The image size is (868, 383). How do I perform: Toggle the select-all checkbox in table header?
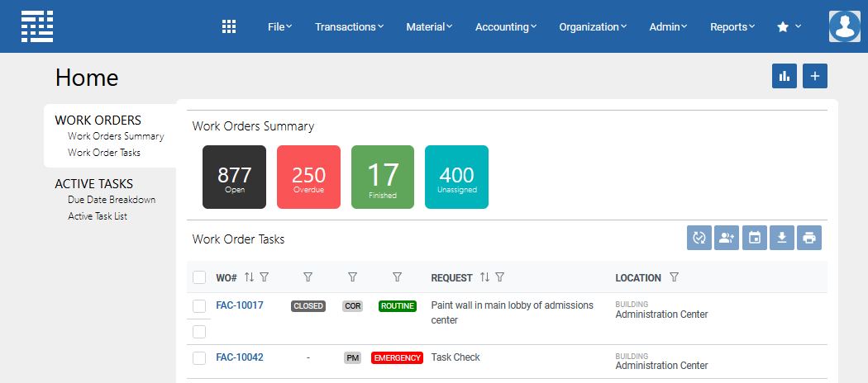click(199, 277)
